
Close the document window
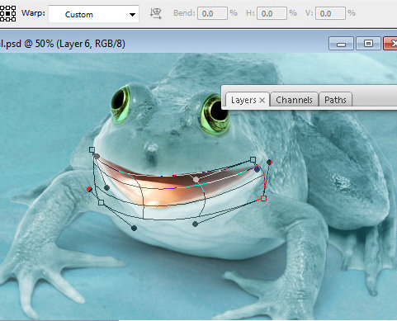390,44
